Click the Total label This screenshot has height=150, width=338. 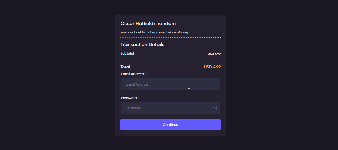click(125, 67)
